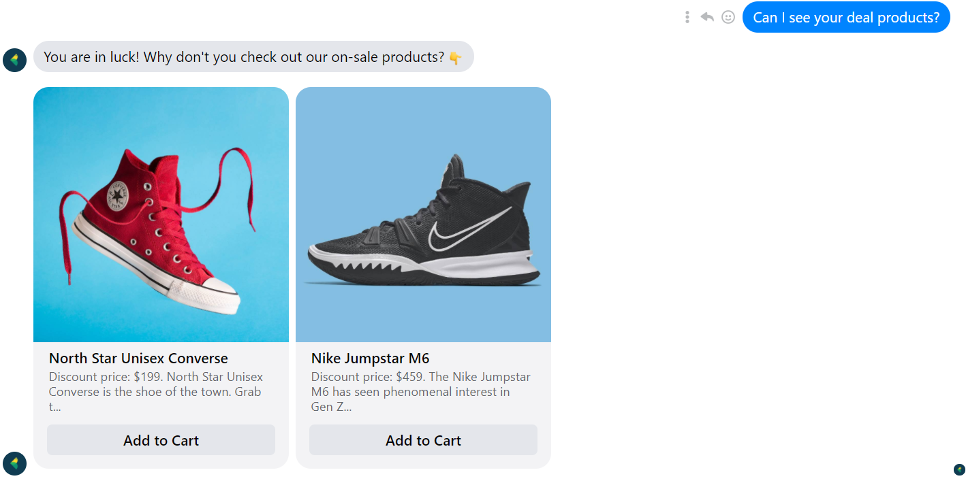Select the North Star Unisex Converse title
966x483 pixels.
pos(138,359)
